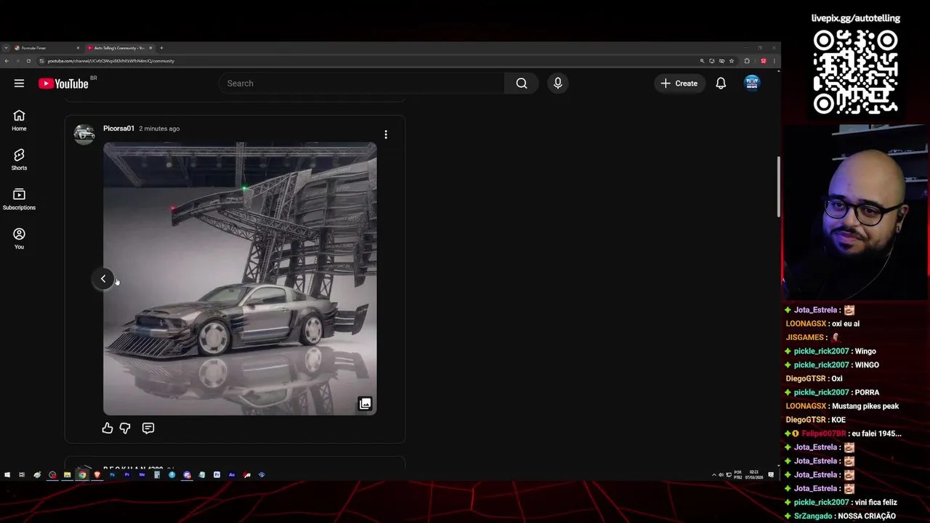The image size is (930, 523).
Task: Like the Picorsa01 post
Action: coord(108,429)
